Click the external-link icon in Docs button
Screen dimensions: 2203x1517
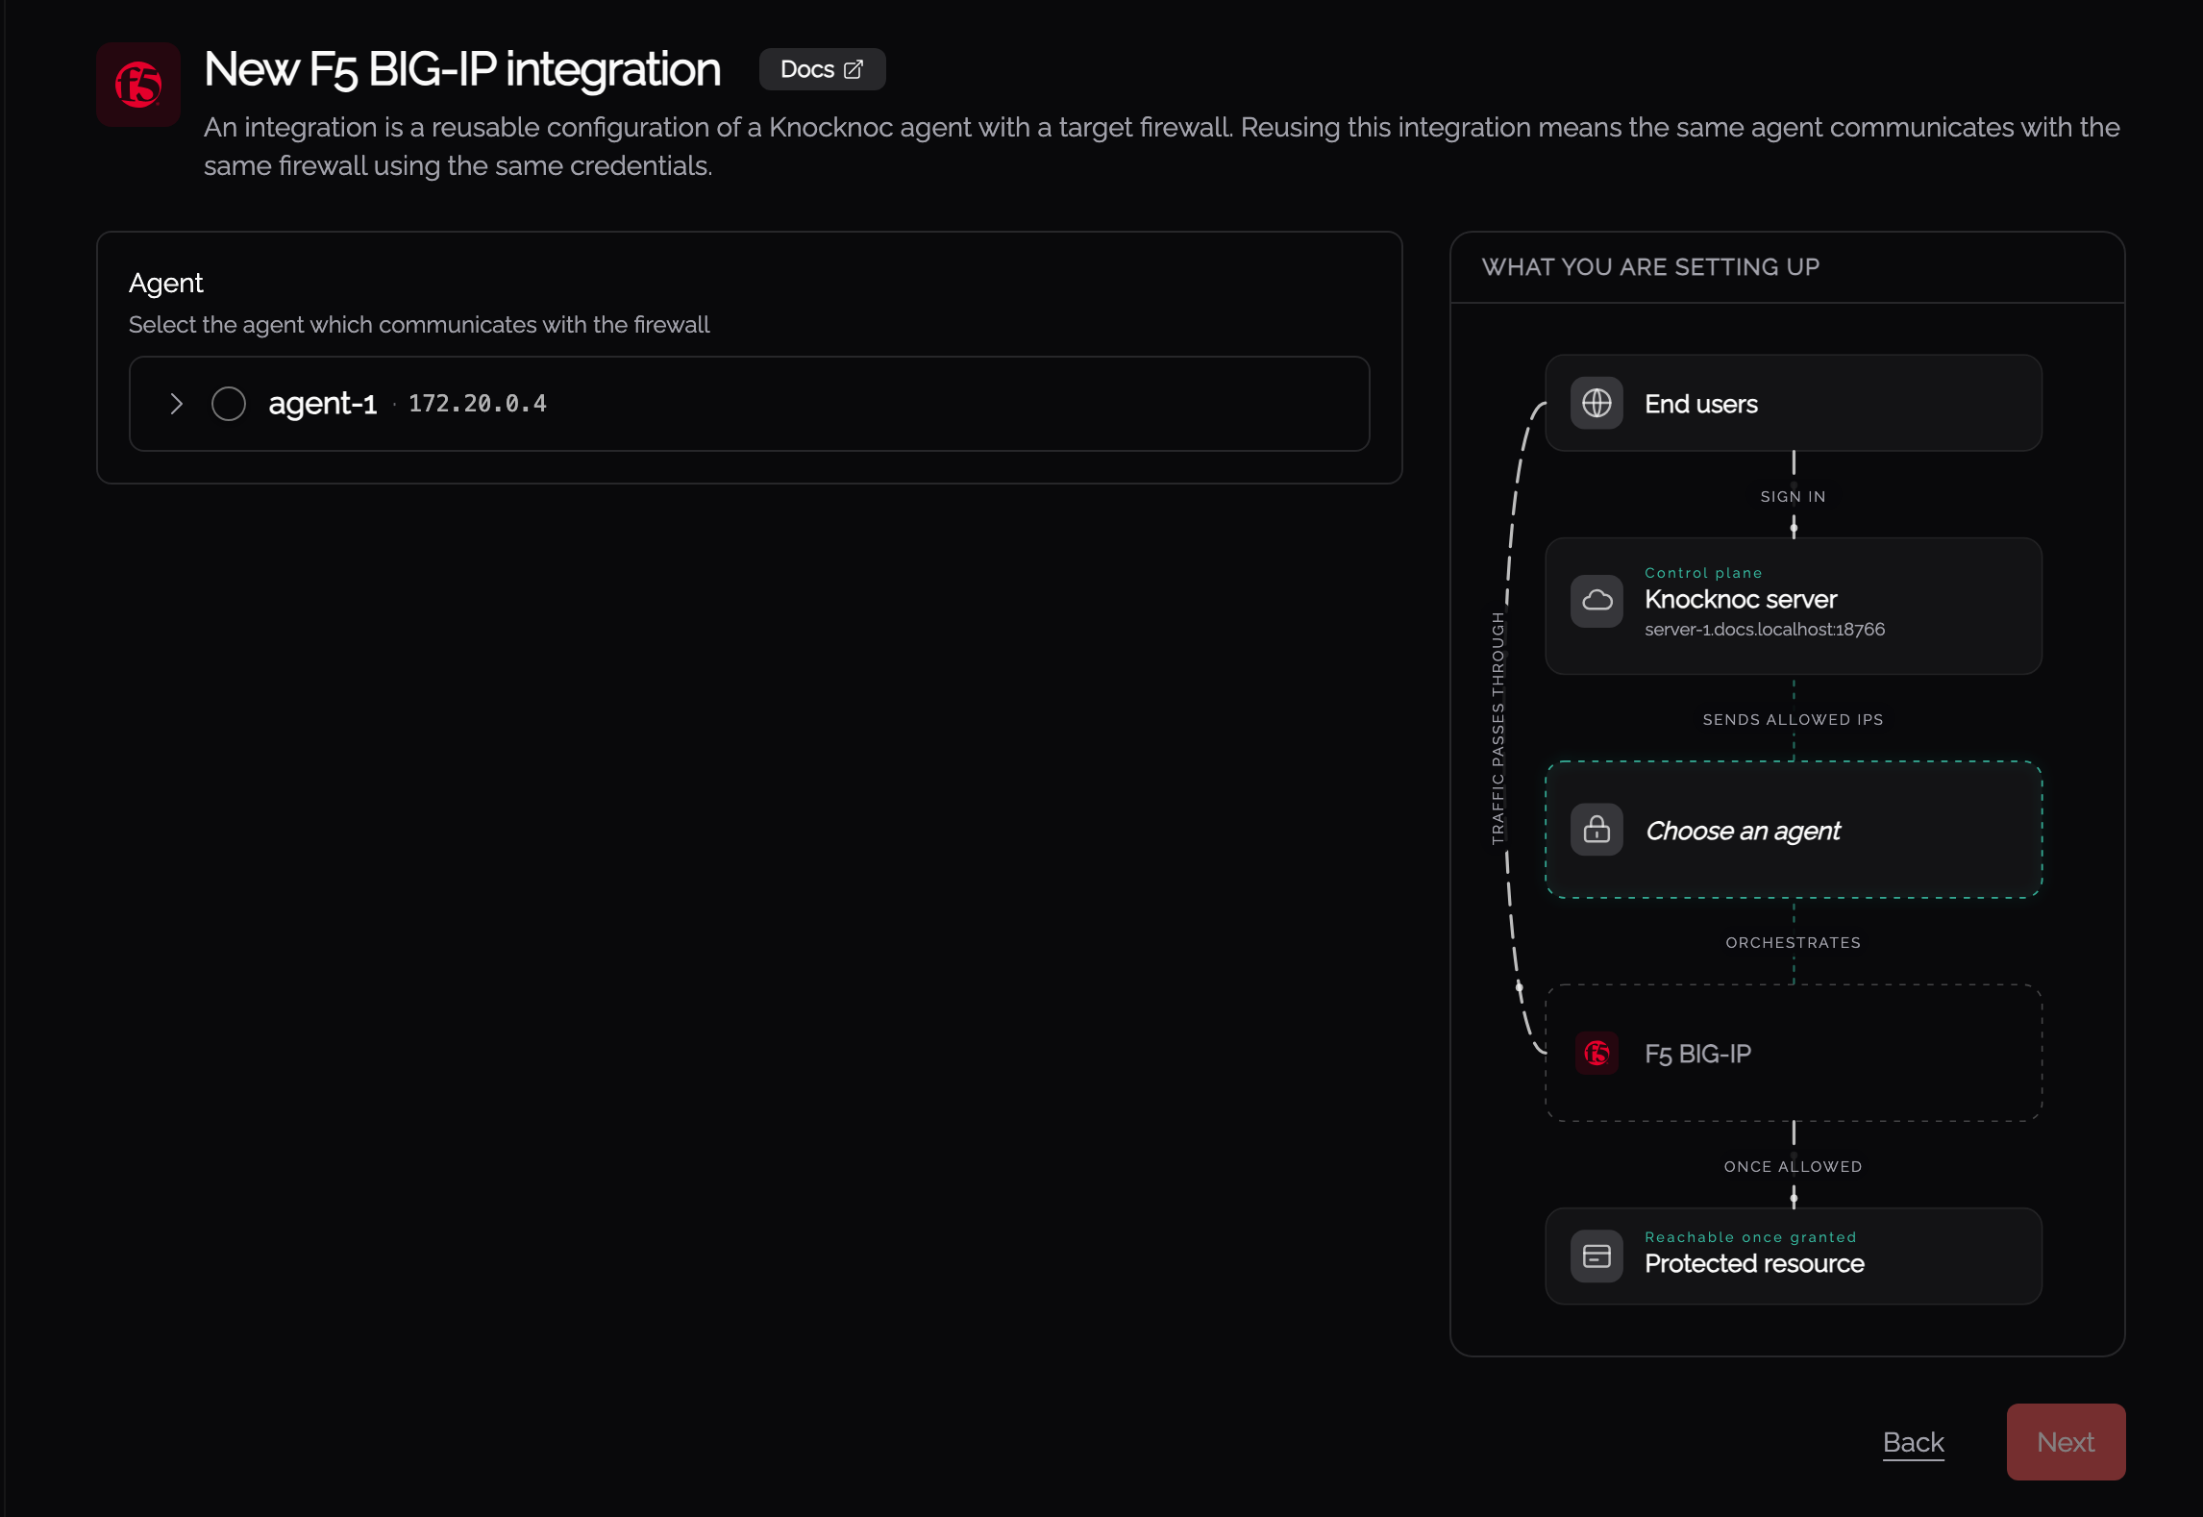[x=854, y=69]
